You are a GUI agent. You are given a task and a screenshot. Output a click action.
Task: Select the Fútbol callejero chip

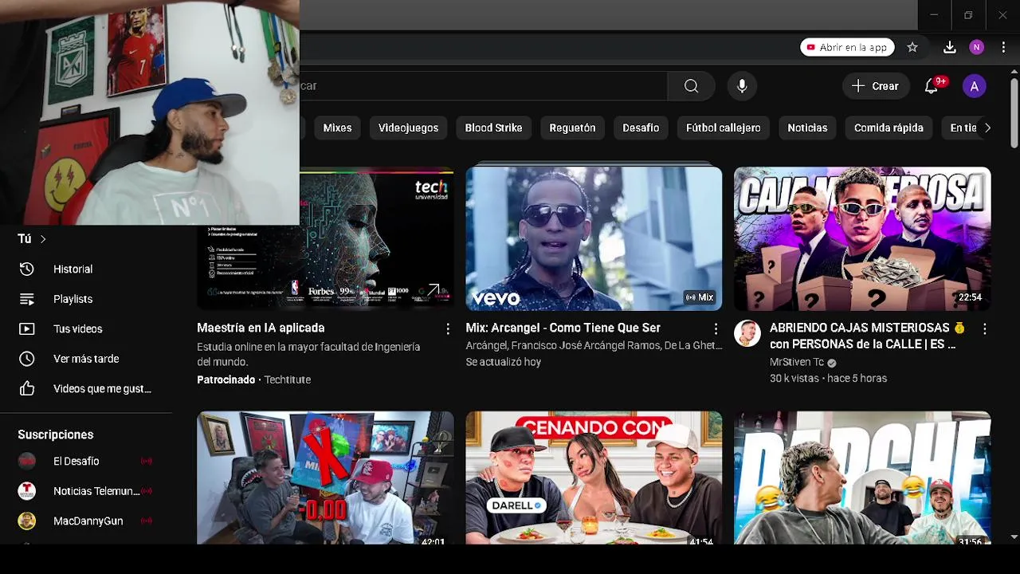[x=723, y=128]
